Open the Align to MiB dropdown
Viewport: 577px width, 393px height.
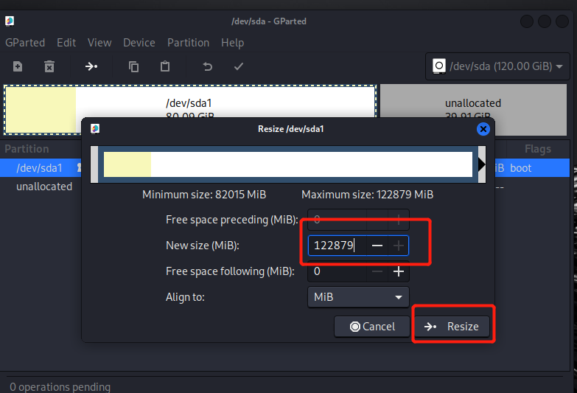coord(358,297)
